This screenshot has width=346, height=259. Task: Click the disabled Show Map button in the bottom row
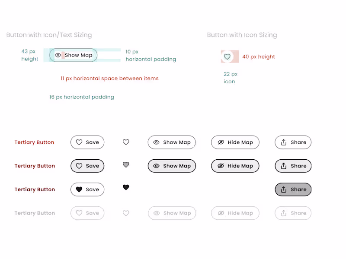172,213
